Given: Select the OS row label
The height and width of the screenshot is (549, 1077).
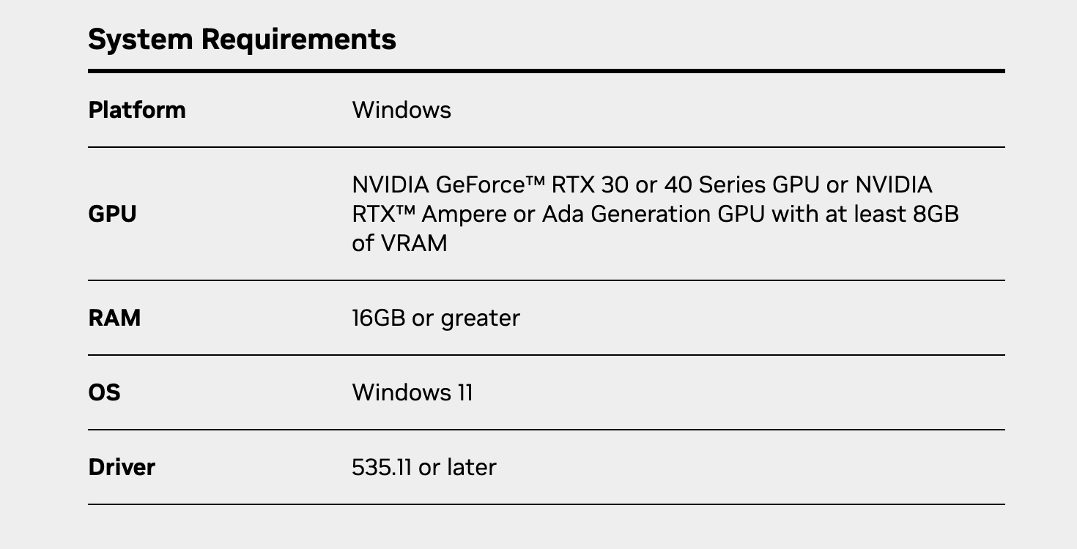Looking at the screenshot, I should (x=104, y=392).
